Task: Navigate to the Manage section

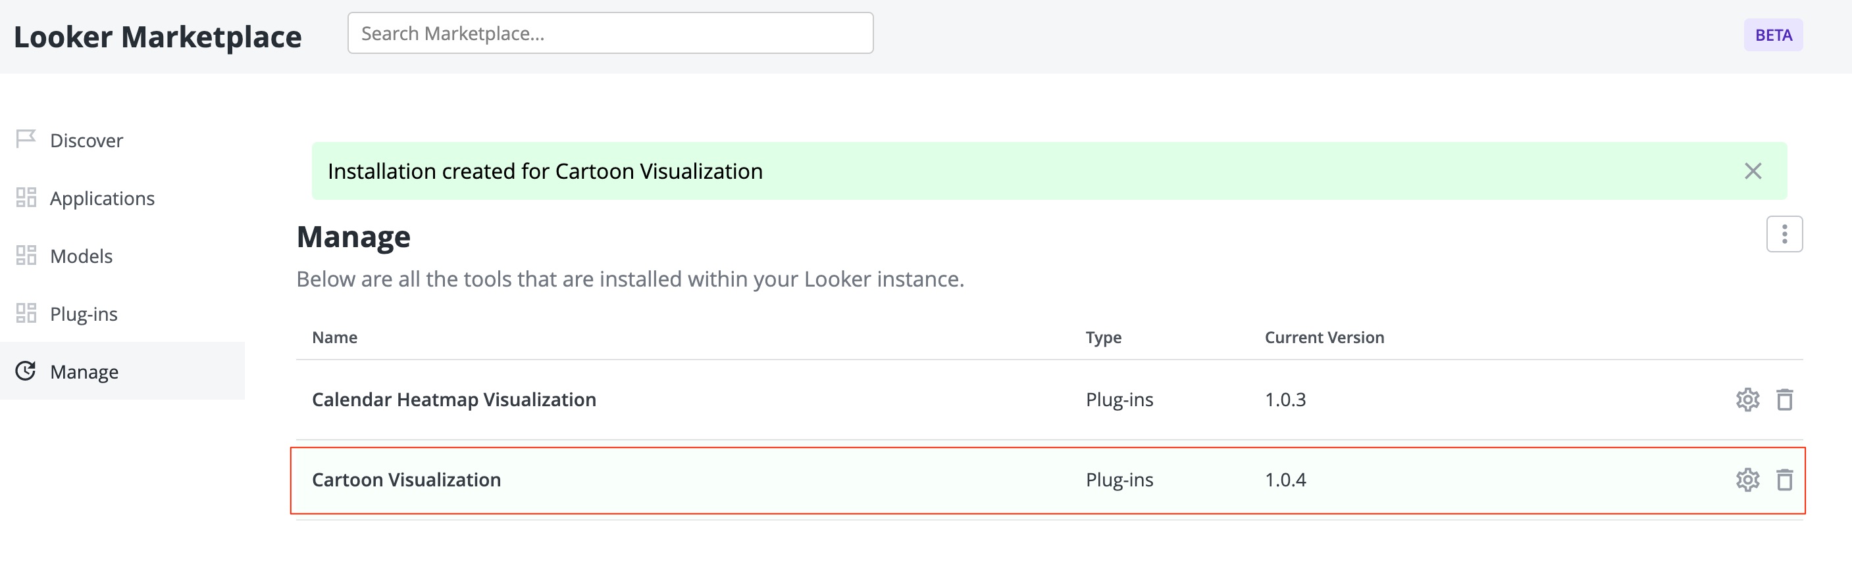Action: coord(84,371)
